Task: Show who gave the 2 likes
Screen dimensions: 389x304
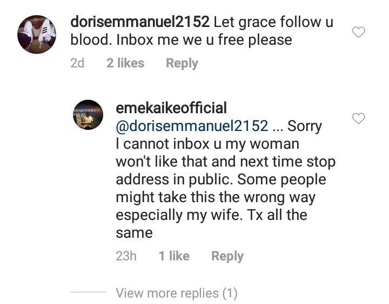Action: pos(125,63)
